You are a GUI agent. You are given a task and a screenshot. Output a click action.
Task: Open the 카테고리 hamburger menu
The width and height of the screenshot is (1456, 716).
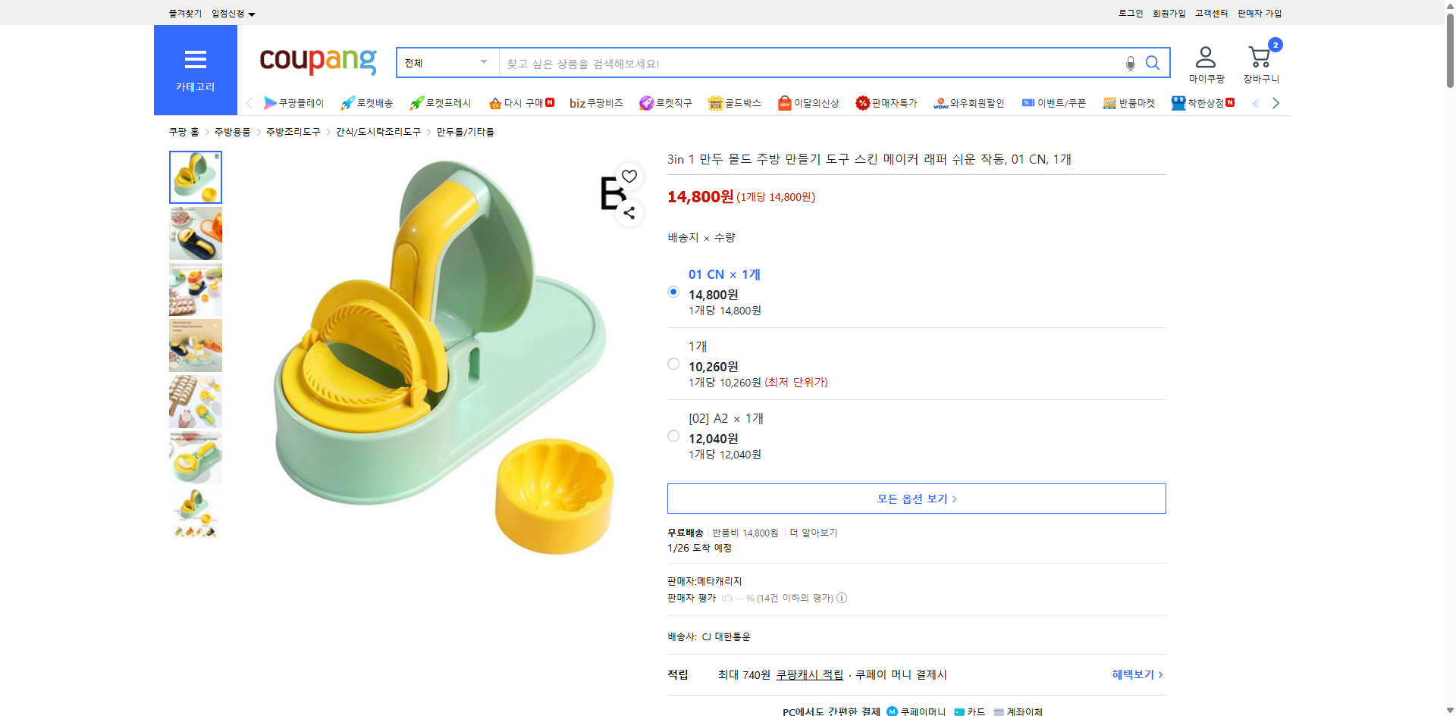195,61
